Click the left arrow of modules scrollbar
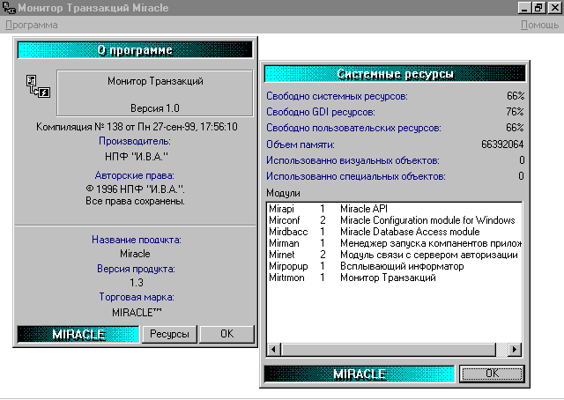Viewport: 564px width, 400px height. [x=274, y=349]
